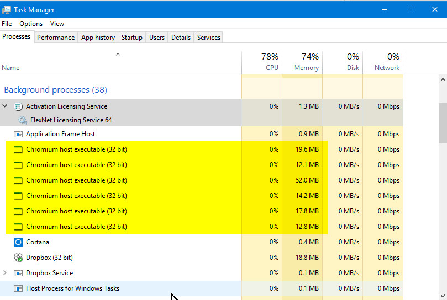Click the scrollbar up arrow

point(443,80)
